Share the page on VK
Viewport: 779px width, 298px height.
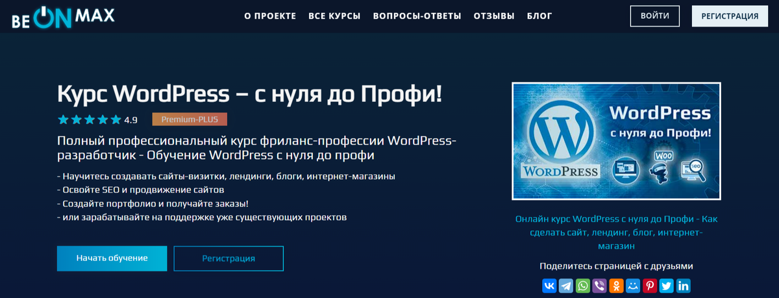[x=549, y=286]
